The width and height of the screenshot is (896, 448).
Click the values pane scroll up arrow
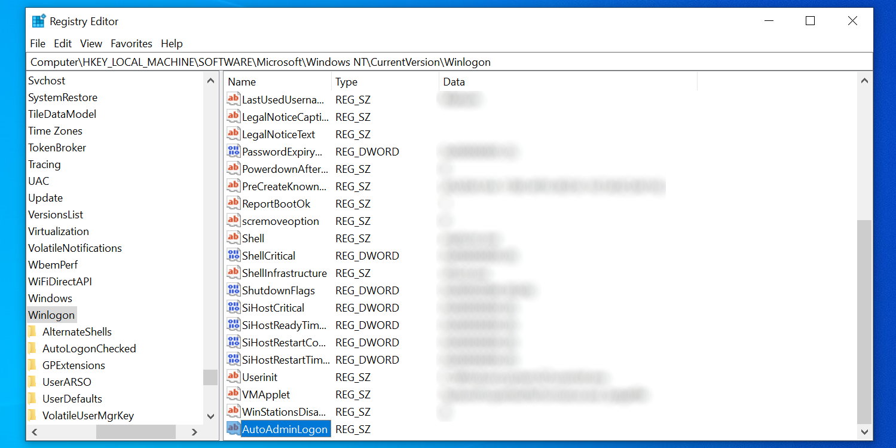coord(864,81)
